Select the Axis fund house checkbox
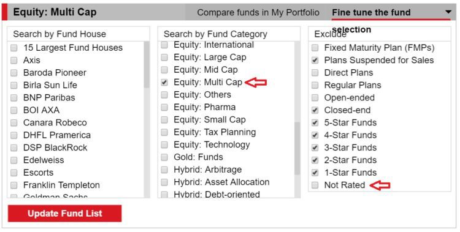 [x=13, y=61]
